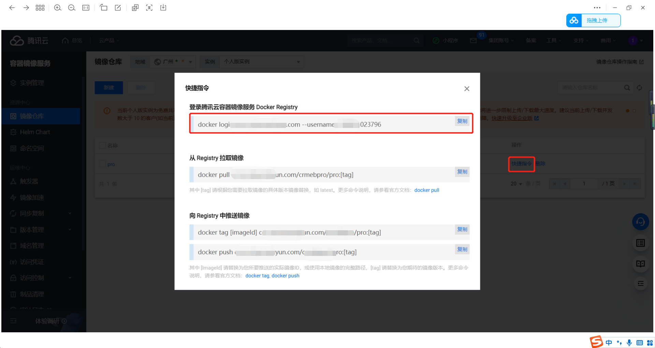Screen dimensions: 655x348
Task: Open 备案 in the top bar
Action: (x=531, y=41)
